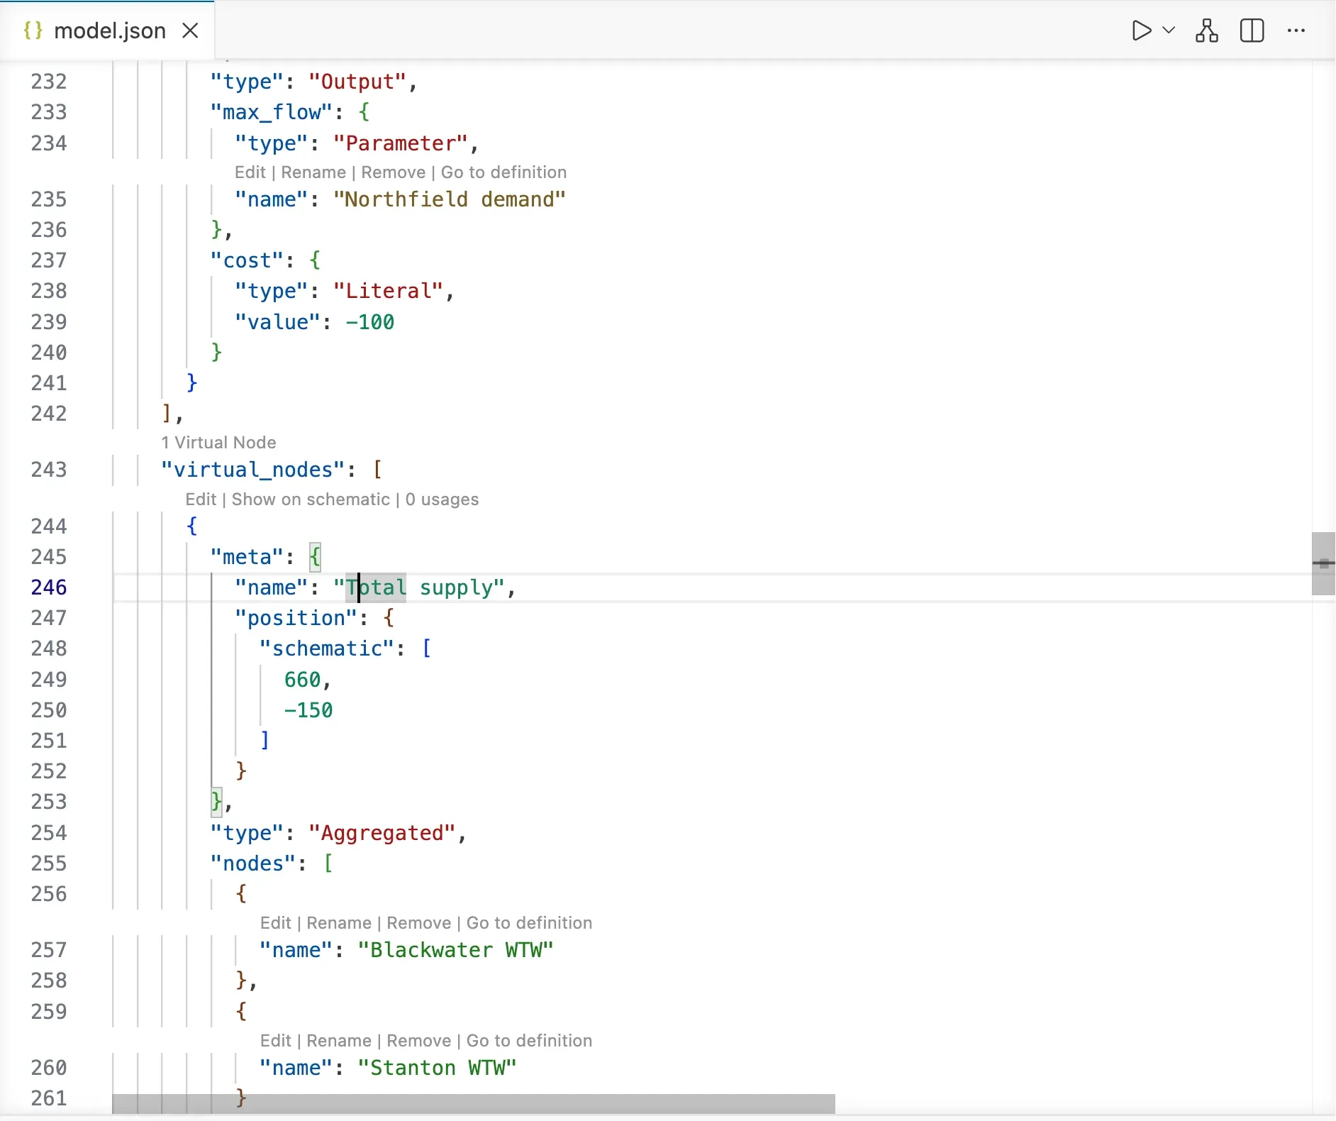The image size is (1336, 1121).
Task: Click the '1 Virtual Node' code lens
Action: [219, 443]
